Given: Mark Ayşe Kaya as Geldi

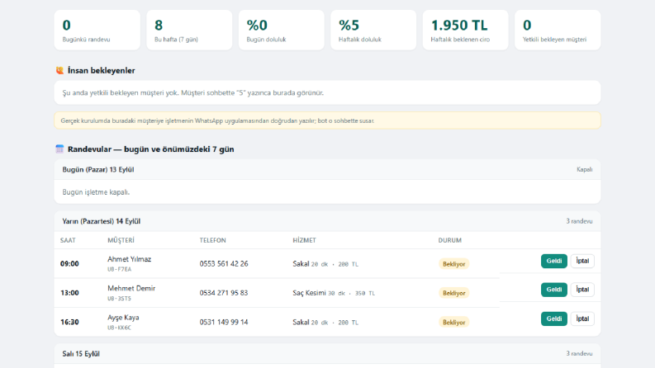Looking at the screenshot, I should pyautogui.click(x=554, y=318).
